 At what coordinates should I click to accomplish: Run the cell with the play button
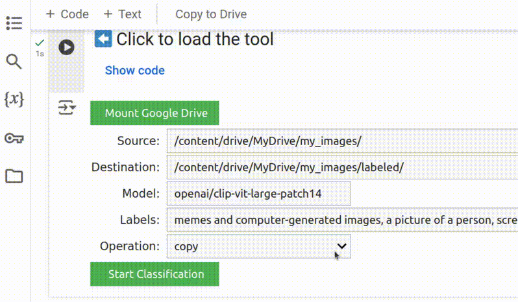(66, 47)
